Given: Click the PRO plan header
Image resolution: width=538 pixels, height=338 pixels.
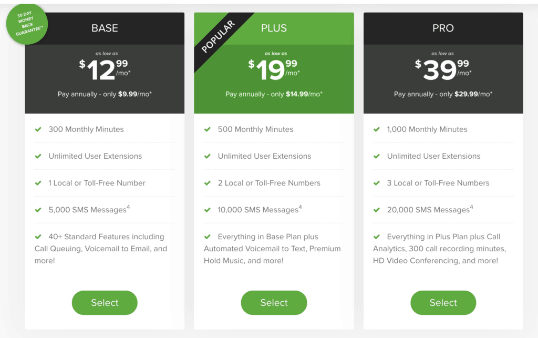Looking at the screenshot, I should point(443,28).
